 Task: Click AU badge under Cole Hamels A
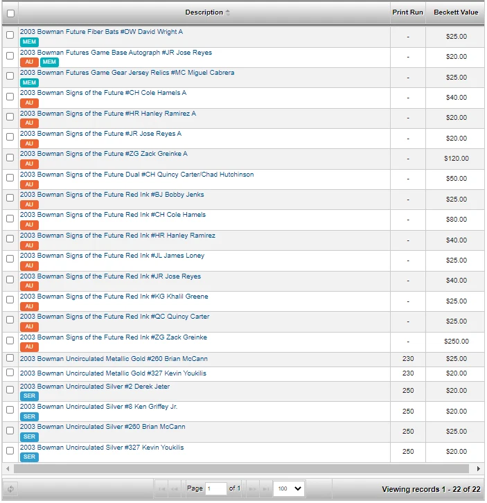pyautogui.click(x=29, y=103)
